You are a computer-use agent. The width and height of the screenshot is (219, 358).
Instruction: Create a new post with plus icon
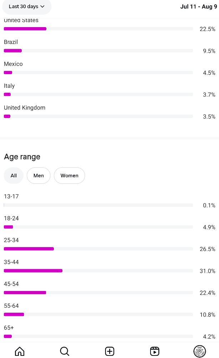click(x=109, y=351)
